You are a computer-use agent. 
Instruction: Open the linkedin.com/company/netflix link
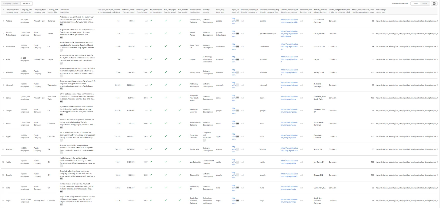click(289, 162)
